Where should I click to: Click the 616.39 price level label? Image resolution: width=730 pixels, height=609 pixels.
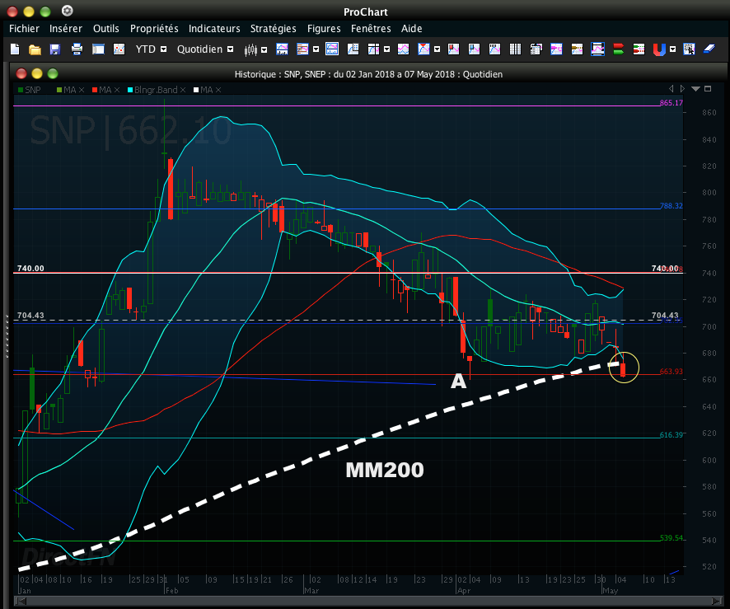coord(672,435)
